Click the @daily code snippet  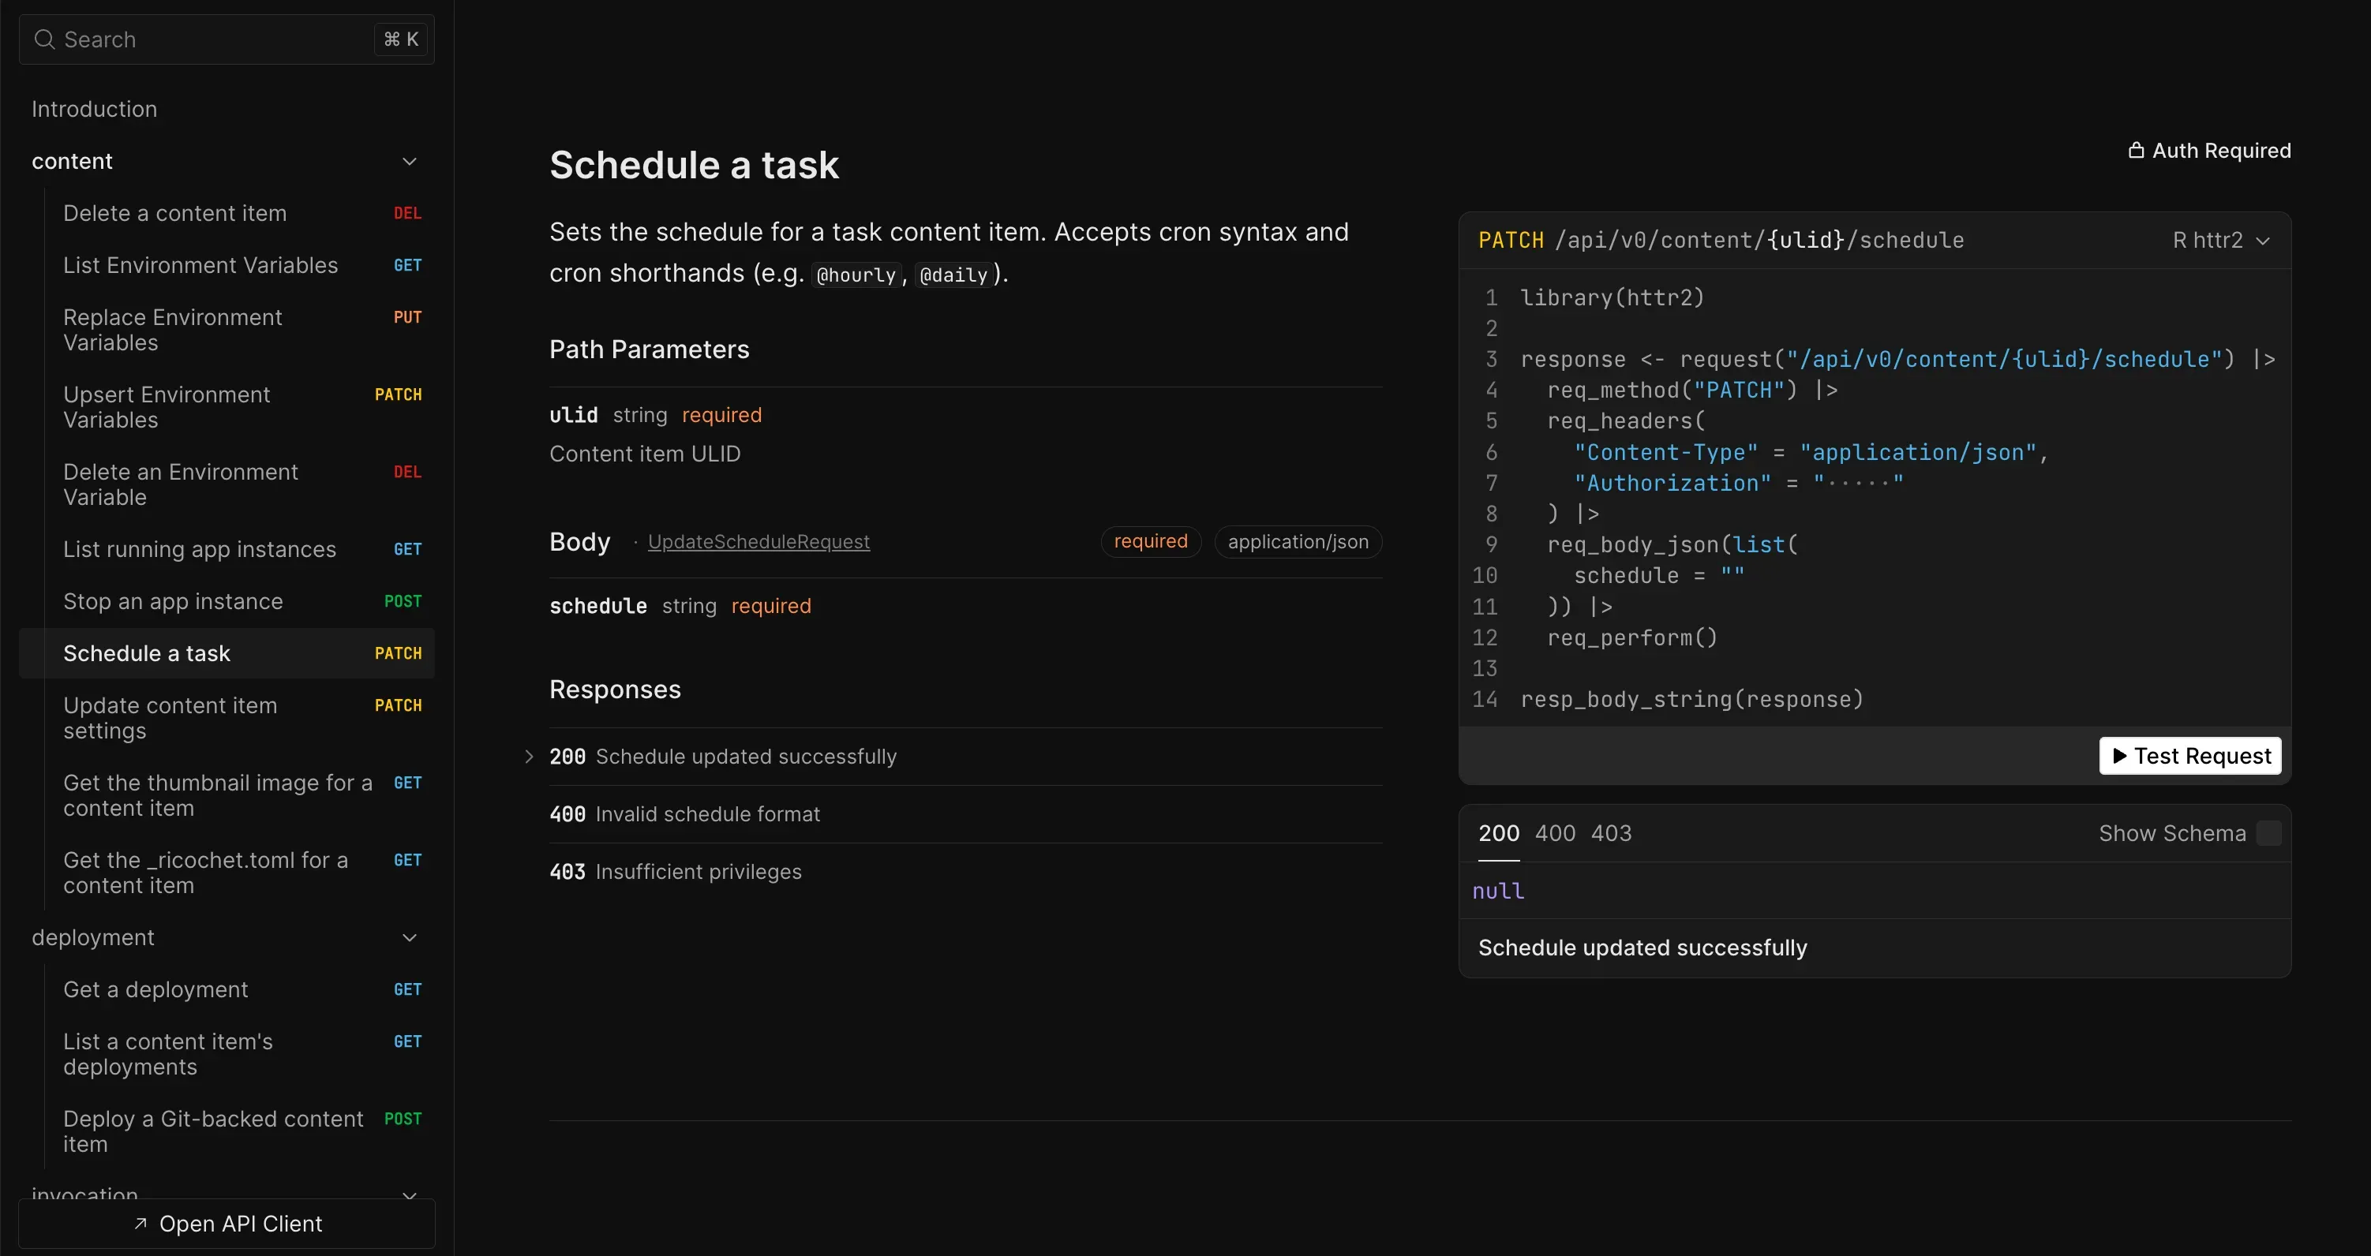[953, 275]
